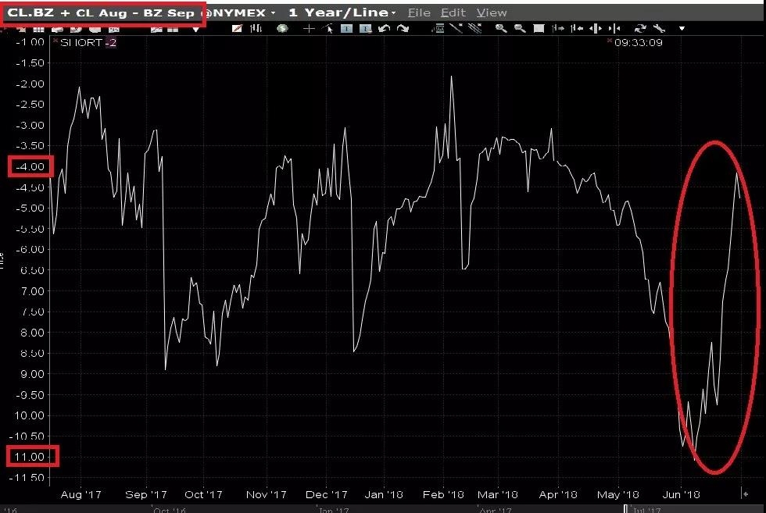Click the Jul '17 label on scroll timeline
The image size is (766, 513).
(x=646, y=510)
